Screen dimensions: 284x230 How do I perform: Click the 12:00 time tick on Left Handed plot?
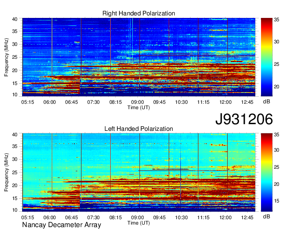pyautogui.click(x=225, y=217)
